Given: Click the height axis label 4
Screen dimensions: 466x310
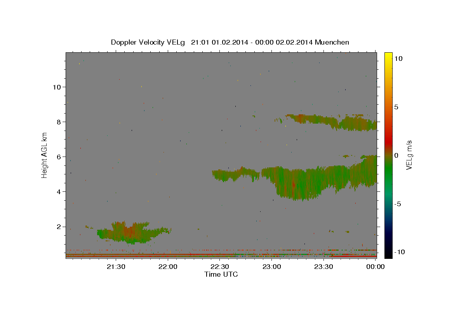Looking at the screenshot, I should (59, 191).
